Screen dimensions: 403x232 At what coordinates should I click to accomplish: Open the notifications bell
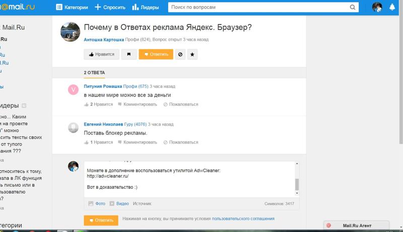[392, 7]
